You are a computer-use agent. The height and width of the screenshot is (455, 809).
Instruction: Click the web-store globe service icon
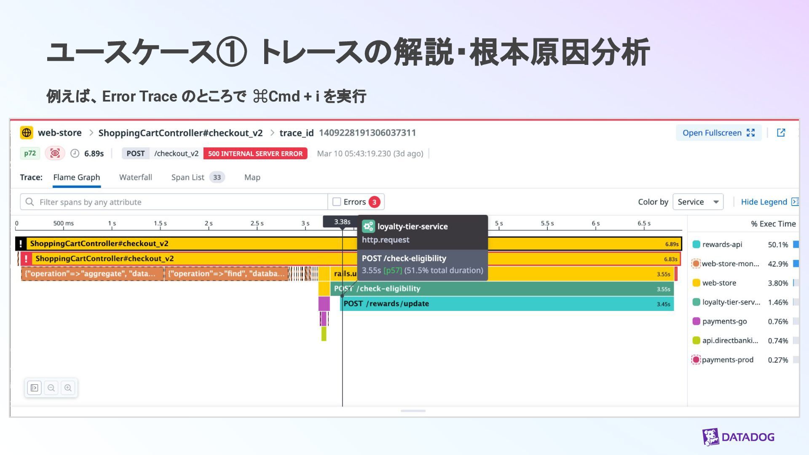click(x=27, y=133)
